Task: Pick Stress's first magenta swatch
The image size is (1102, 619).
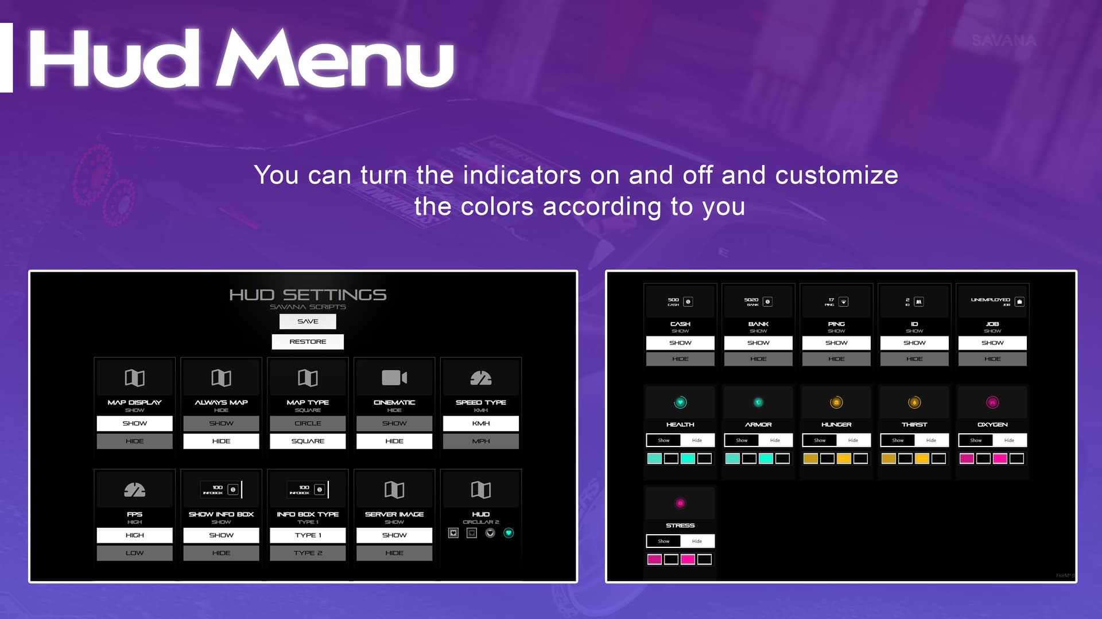Action: coord(654,559)
